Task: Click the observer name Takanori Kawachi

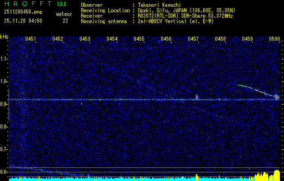Action: point(158,5)
